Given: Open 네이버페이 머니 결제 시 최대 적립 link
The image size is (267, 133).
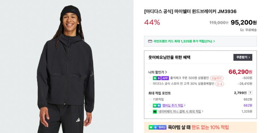Looking at the screenshot, I should [x=181, y=111].
